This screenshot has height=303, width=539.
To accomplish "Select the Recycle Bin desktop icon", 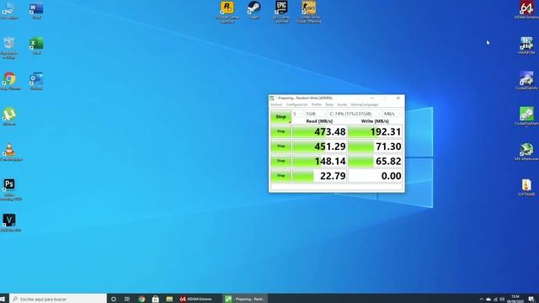I will (x=9, y=48).
